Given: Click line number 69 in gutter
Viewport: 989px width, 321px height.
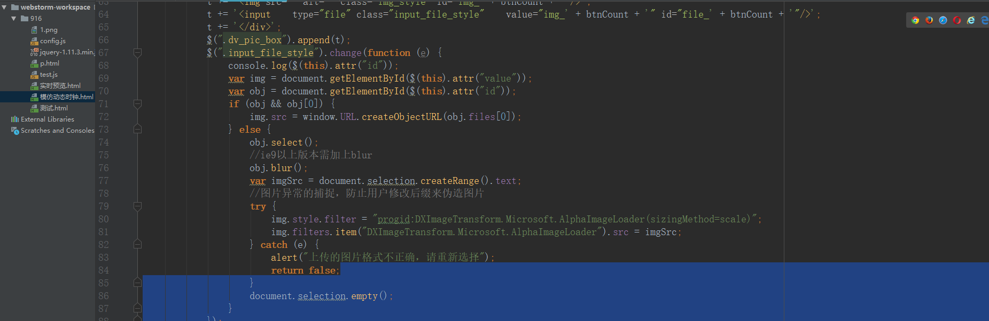Looking at the screenshot, I should point(104,78).
